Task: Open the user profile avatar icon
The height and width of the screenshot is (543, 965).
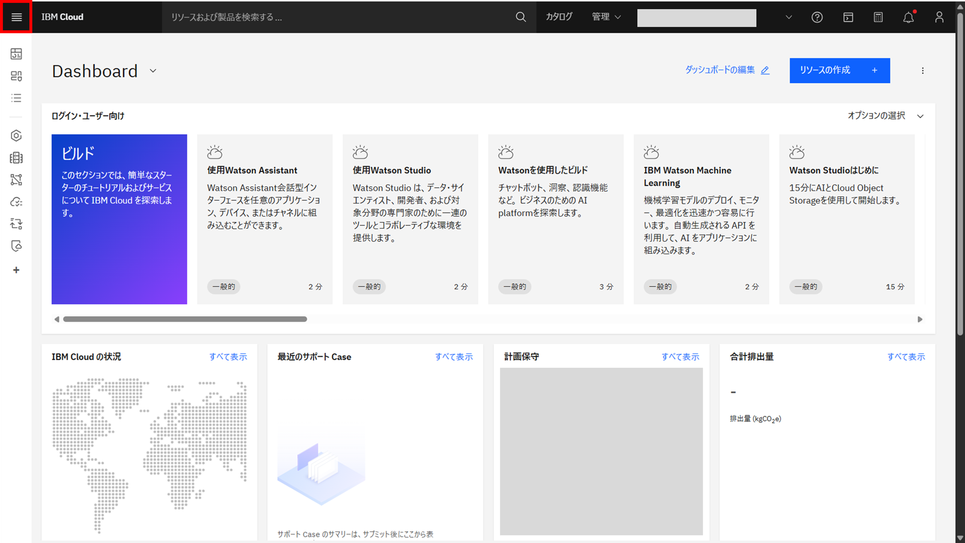Action: pyautogui.click(x=939, y=17)
